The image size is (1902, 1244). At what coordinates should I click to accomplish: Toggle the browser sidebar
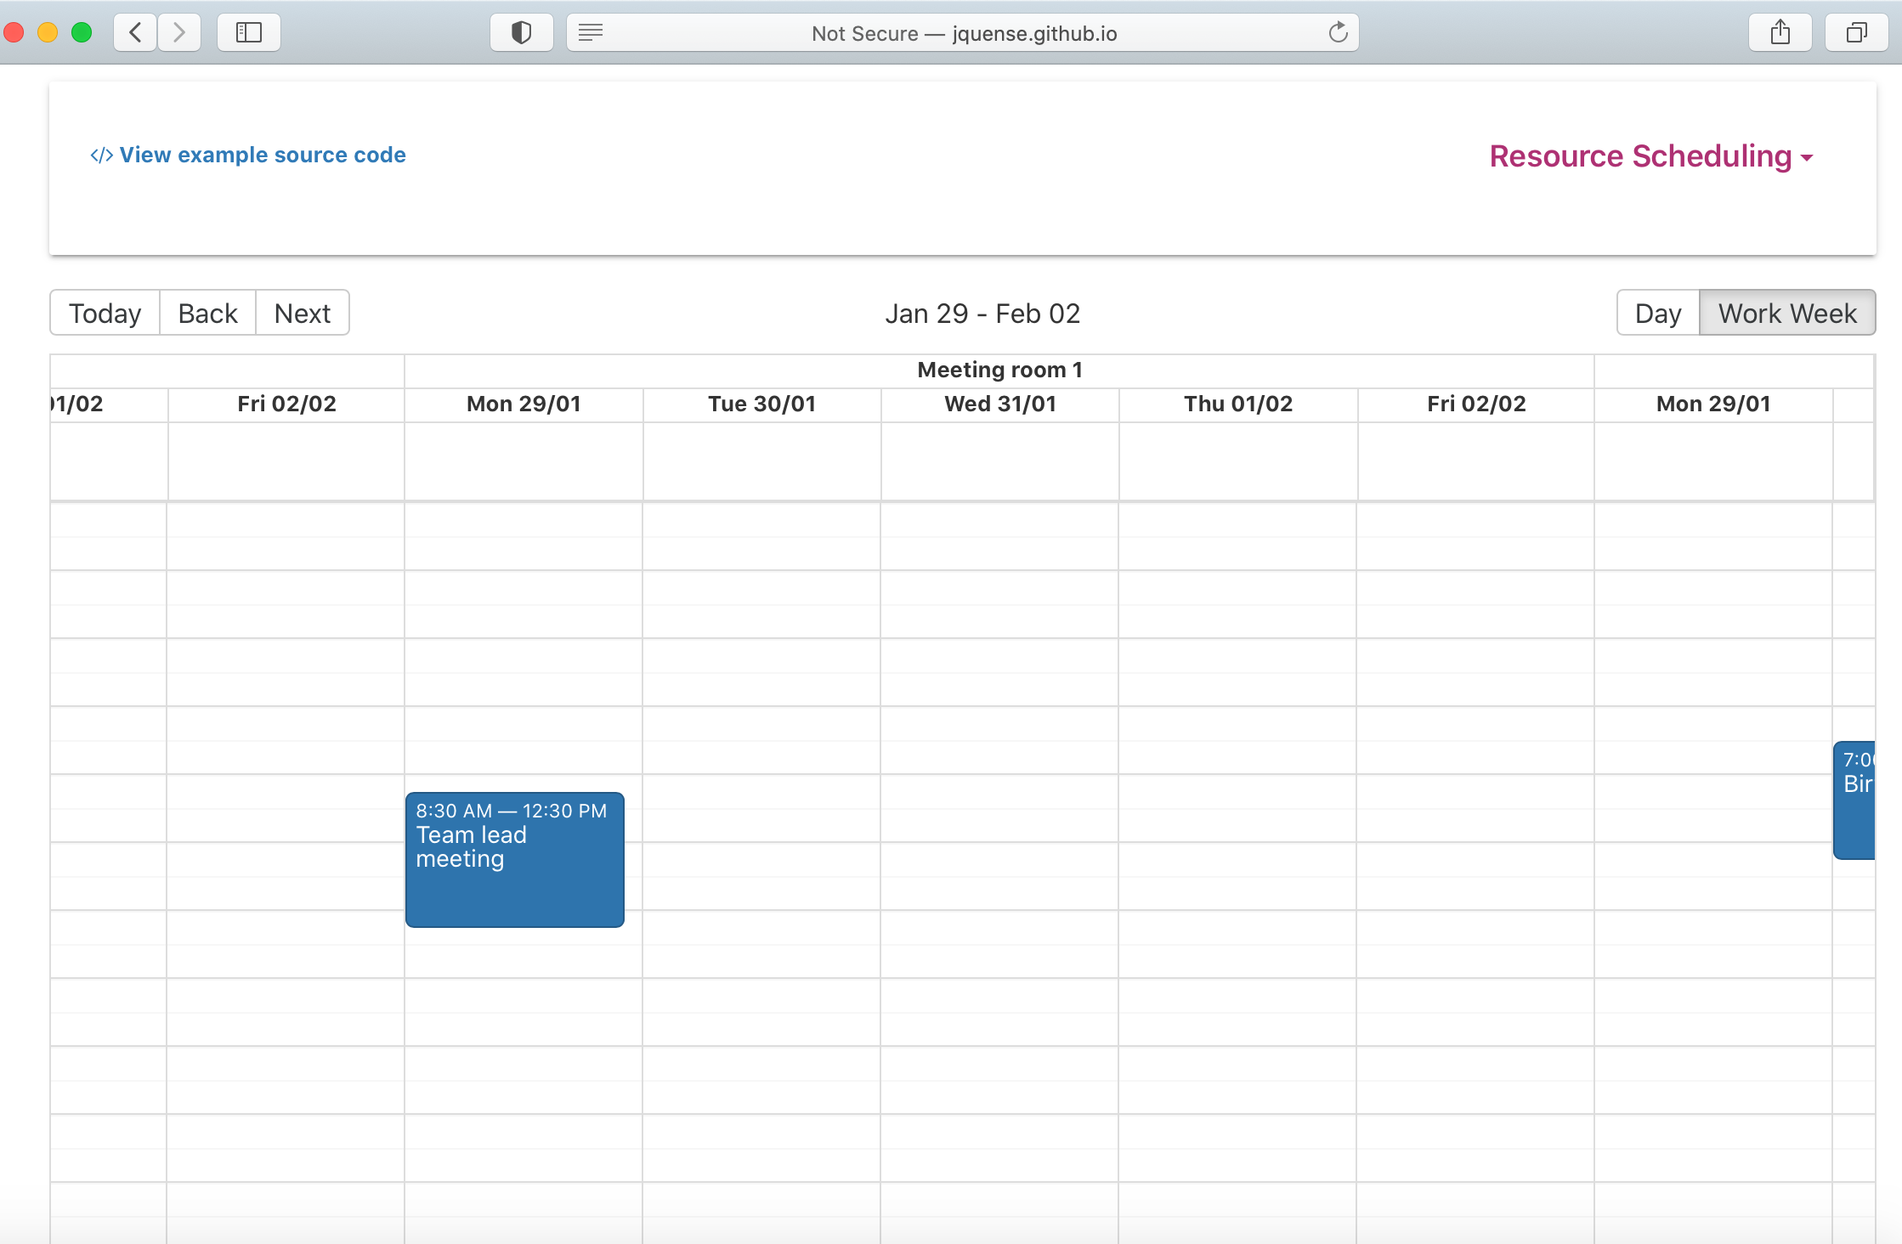pyautogui.click(x=248, y=32)
